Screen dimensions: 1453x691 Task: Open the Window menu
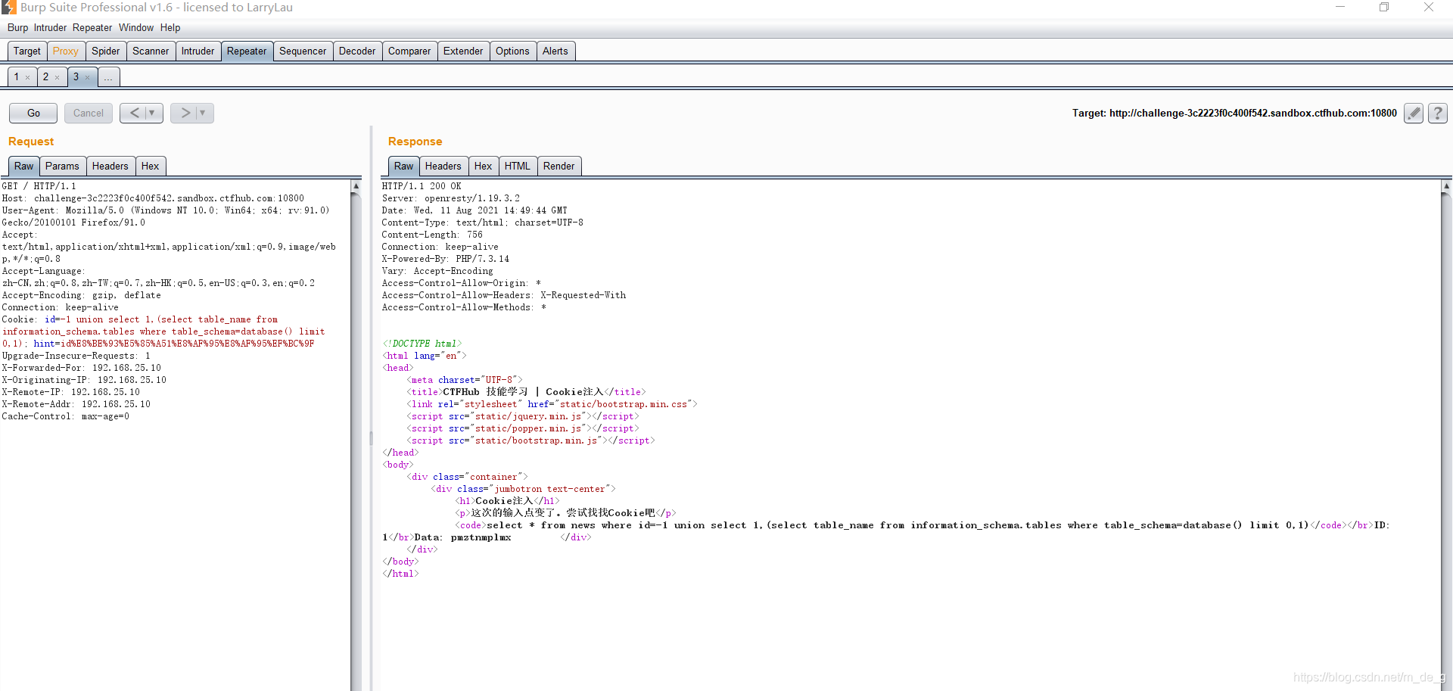point(136,27)
